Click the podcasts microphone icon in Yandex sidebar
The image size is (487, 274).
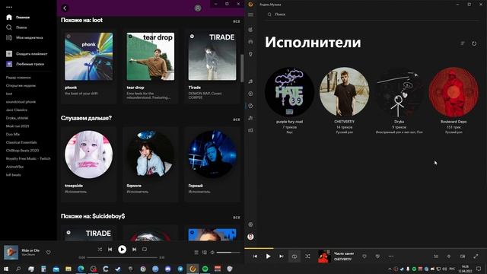pos(250,54)
